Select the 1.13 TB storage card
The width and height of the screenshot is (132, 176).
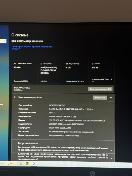[102, 72]
